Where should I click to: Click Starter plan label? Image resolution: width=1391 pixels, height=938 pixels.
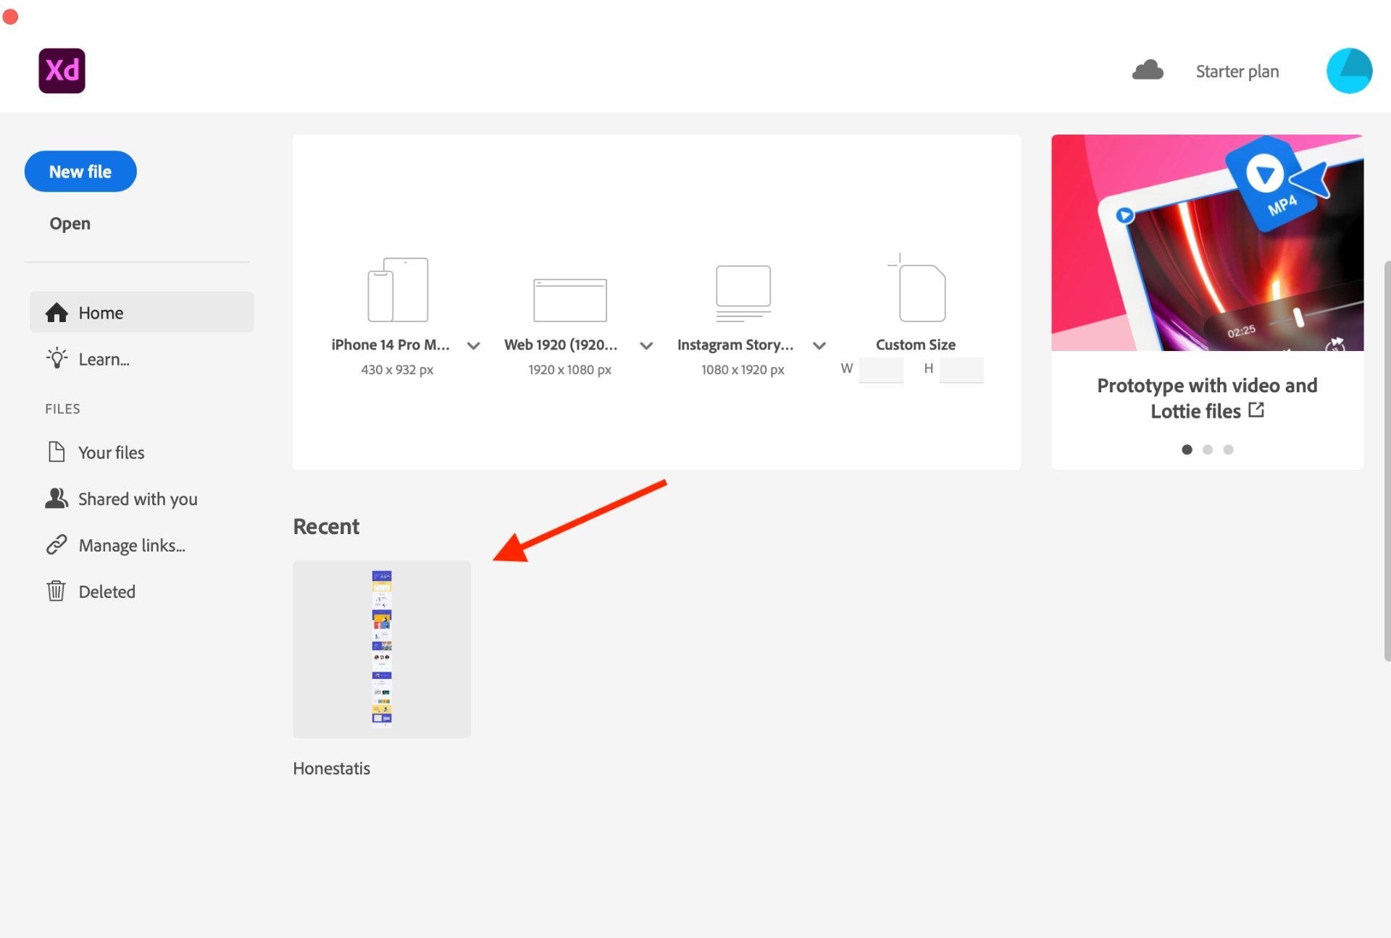1237,72
